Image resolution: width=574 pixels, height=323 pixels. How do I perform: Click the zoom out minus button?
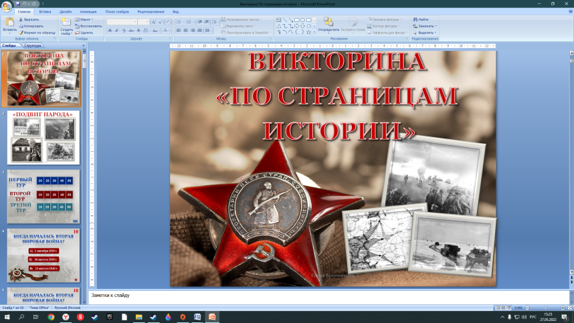(x=527, y=308)
